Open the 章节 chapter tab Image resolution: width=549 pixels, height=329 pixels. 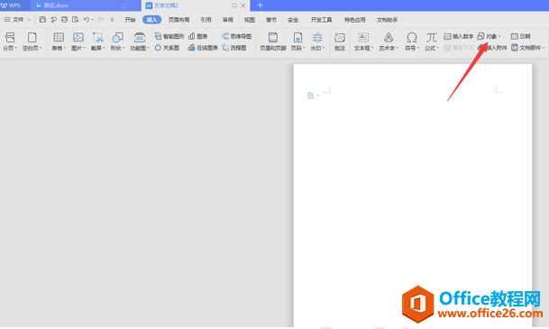(271, 20)
